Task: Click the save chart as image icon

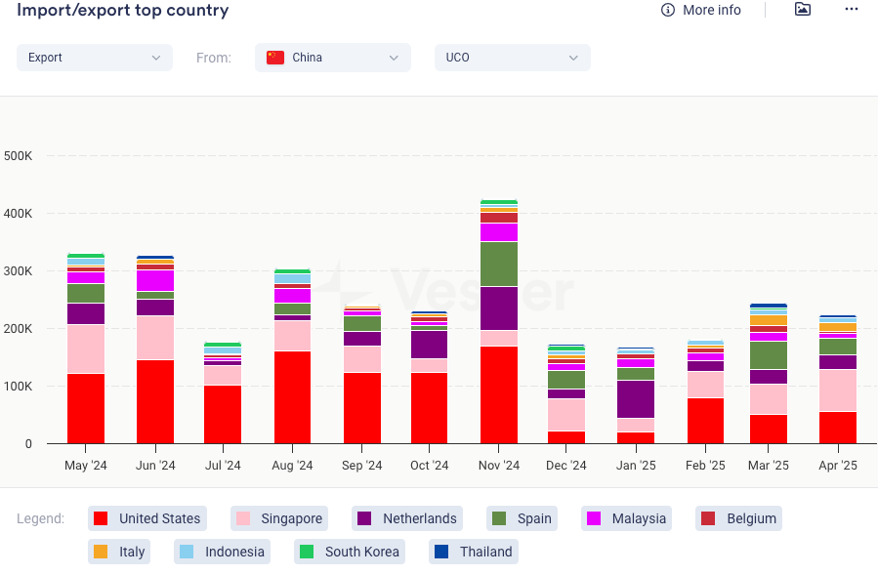Action: pos(802,10)
